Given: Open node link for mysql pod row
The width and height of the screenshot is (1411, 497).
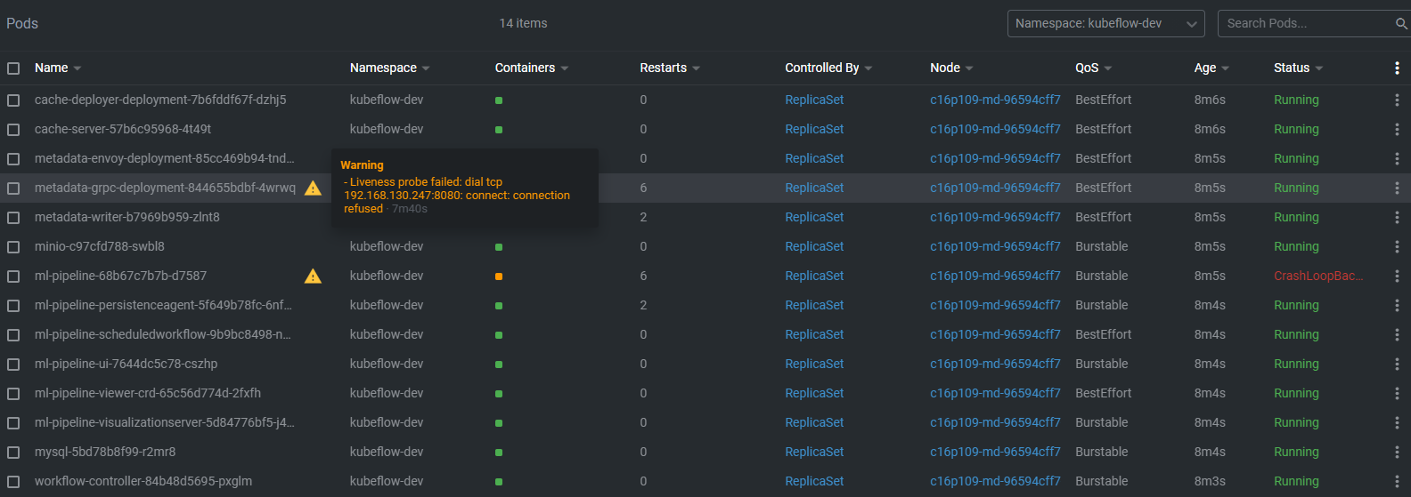Looking at the screenshot, I should pos(995,453).
